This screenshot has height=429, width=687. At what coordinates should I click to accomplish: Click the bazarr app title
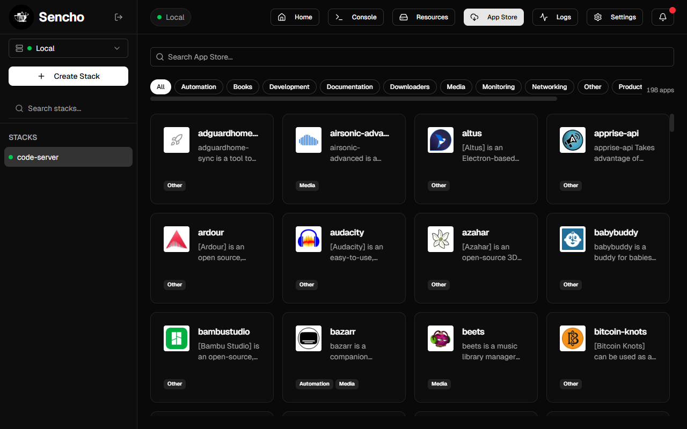point(343,331)
